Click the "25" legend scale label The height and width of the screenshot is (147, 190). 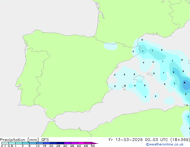coord(58,146)
